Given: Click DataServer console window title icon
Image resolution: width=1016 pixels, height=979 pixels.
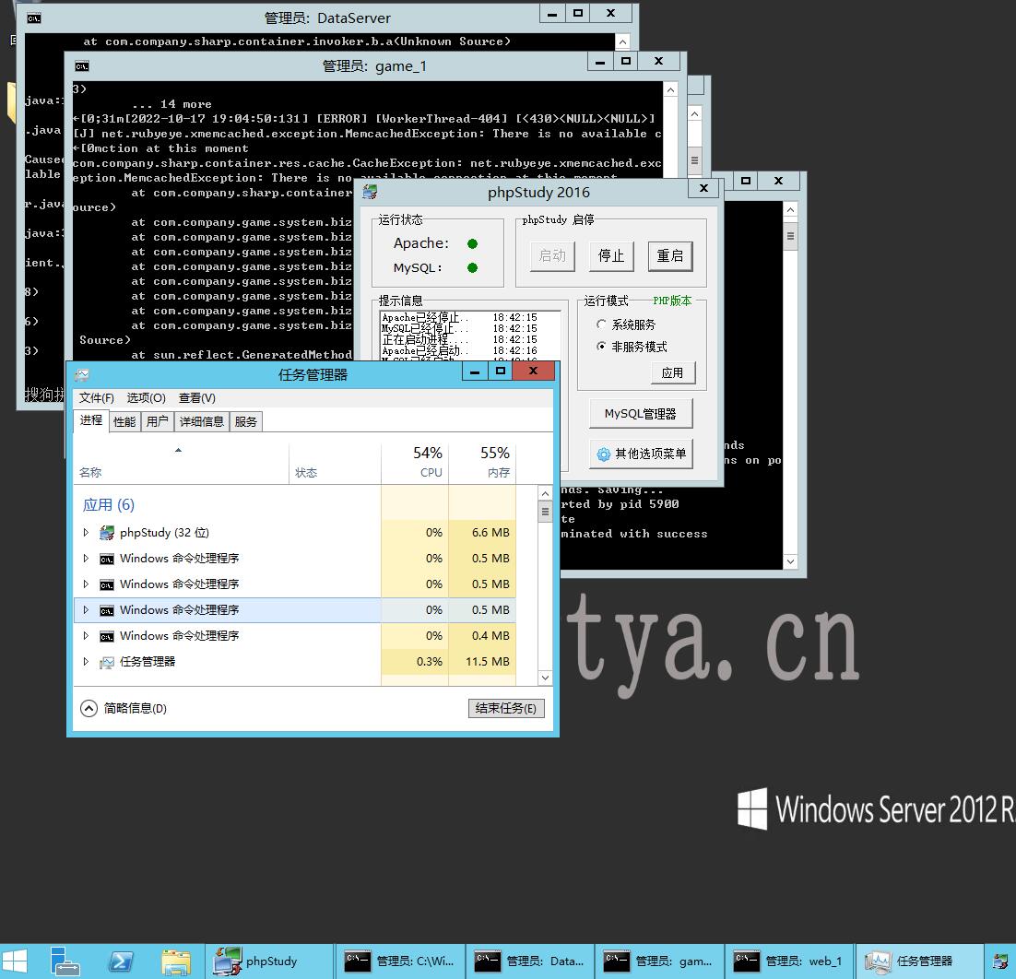Looking at the screenshot, I should [x=34, y=18].
